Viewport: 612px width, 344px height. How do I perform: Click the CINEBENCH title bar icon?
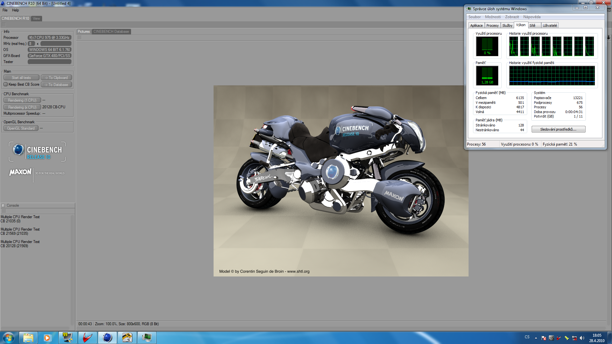(x=3, y=3)
